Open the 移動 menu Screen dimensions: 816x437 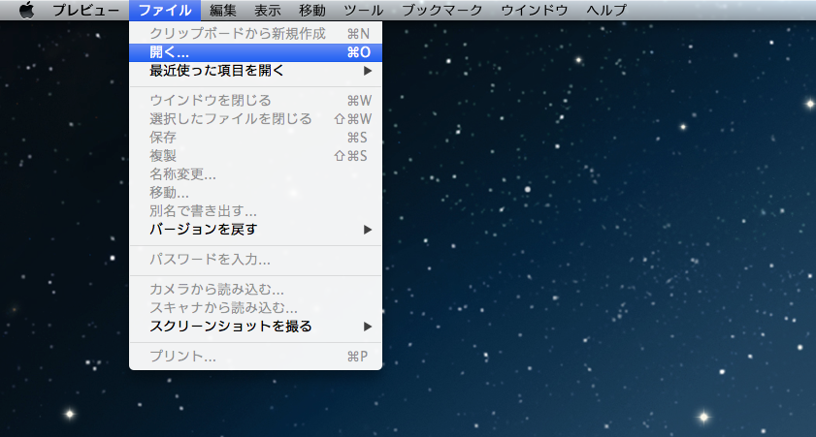312,10
